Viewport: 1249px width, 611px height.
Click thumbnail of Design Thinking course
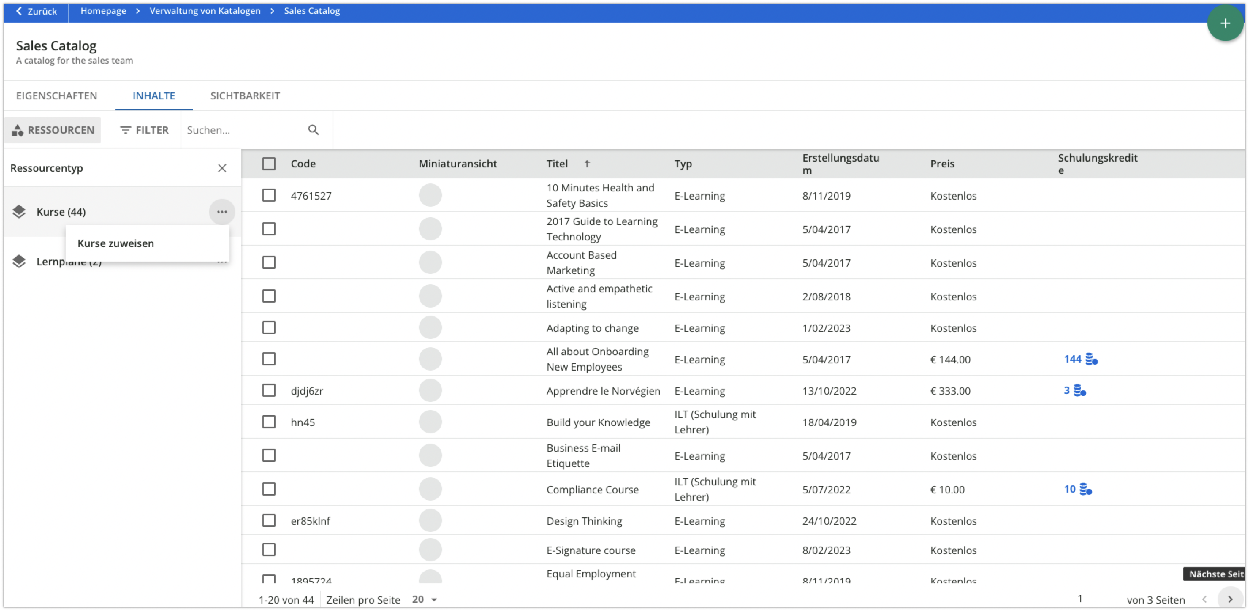[430, 521]
